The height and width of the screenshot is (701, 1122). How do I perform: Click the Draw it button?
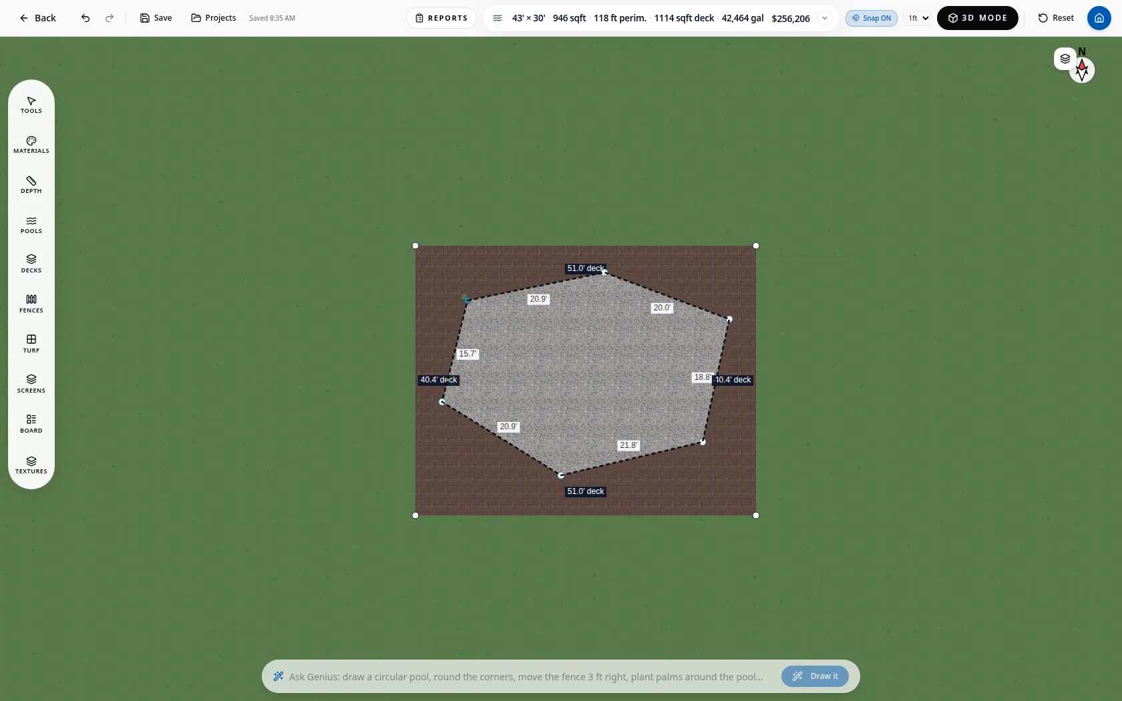click(815, 676)
